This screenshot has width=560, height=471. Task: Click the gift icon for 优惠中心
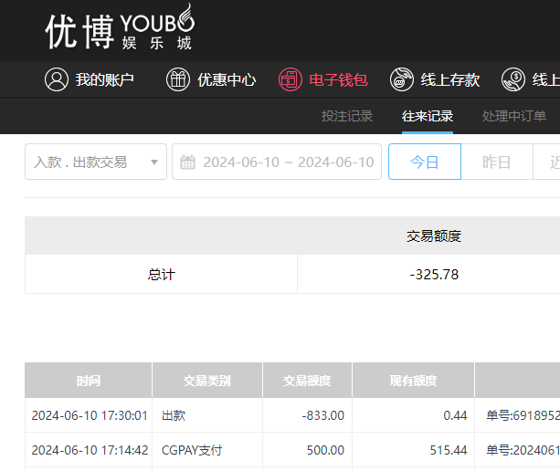click(178, 79)
